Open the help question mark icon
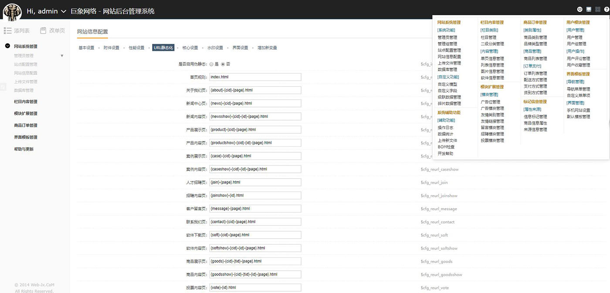610x293 pixels. click(x=606, y=9)
